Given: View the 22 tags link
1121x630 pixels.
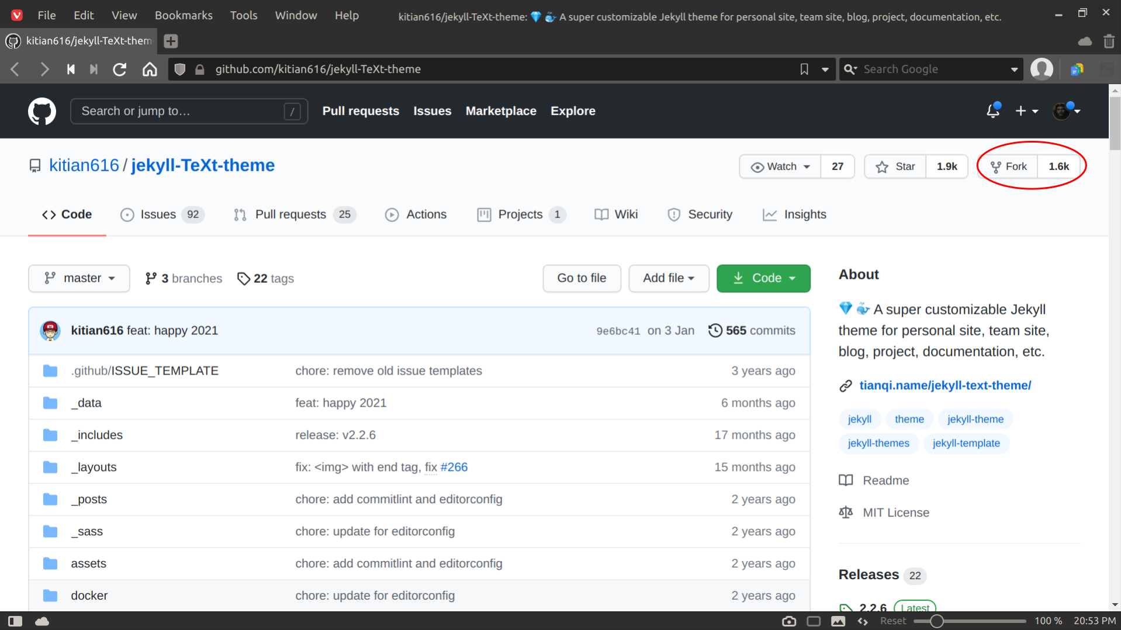Looking at the screenshot, I should (x=265, y=279).
